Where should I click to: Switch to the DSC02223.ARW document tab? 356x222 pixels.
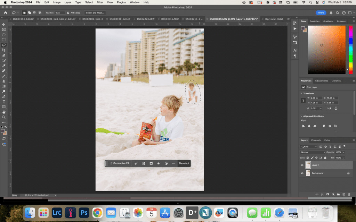click(146, 19)
